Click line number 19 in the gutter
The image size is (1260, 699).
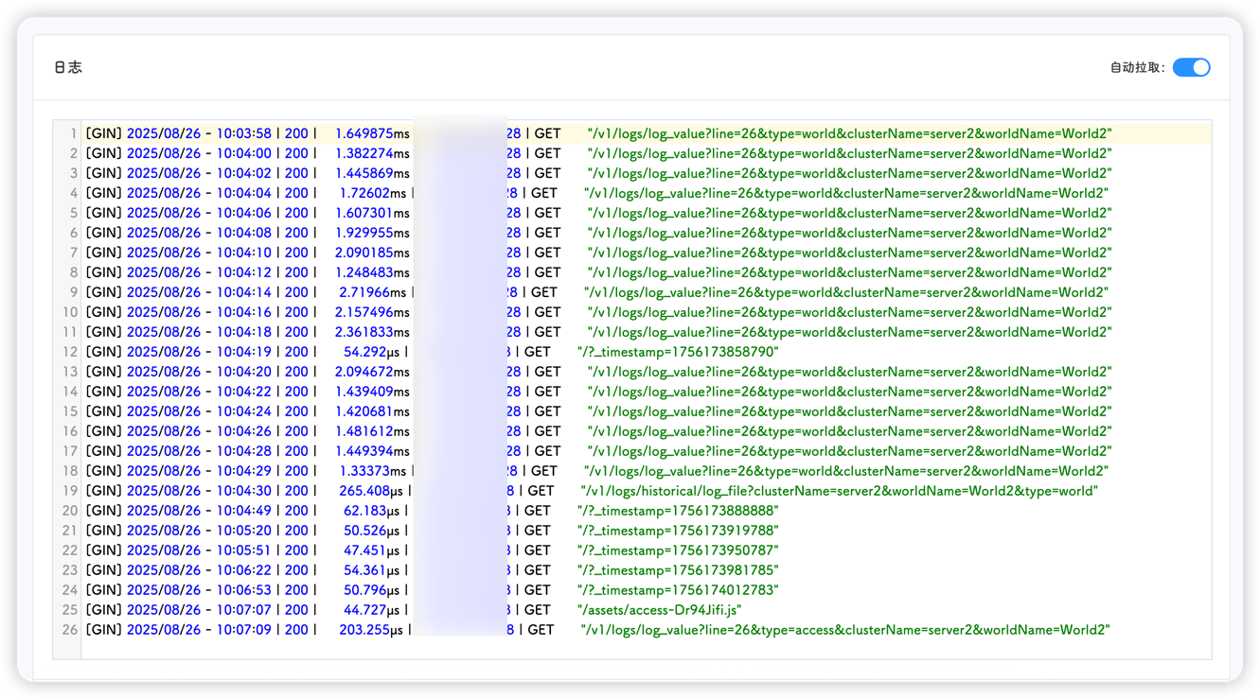tap(70, 491)
